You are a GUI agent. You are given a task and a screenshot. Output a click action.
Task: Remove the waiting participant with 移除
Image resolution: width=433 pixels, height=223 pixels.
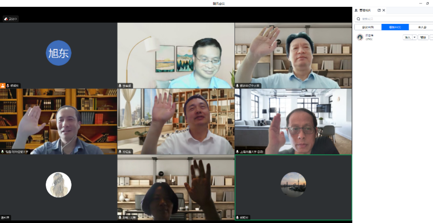coord(423,38)
